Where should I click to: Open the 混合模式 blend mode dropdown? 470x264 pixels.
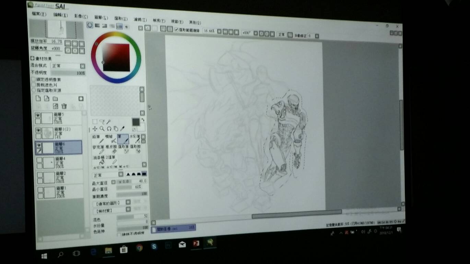(x=82, y=66)
